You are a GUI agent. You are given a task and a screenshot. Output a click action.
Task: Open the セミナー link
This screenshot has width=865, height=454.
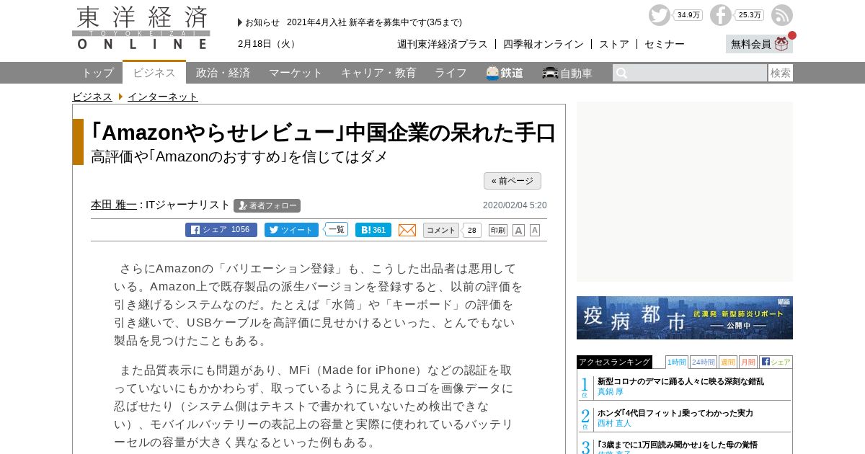[665, 44]
